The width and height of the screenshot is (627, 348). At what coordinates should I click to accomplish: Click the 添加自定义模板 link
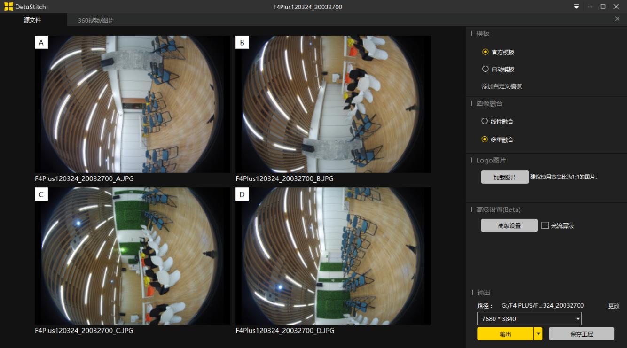coord(502,86)
